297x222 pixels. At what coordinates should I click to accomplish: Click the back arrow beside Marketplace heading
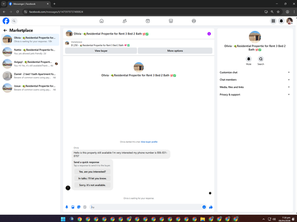coord(5,30)
